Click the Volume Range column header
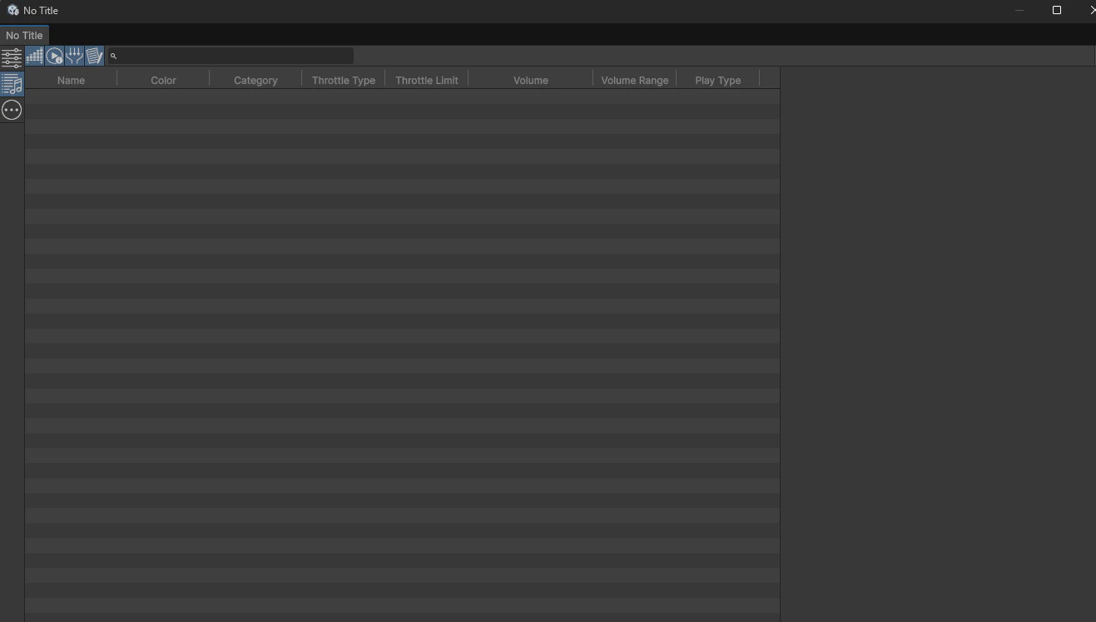The image size is (1096, 622). (x=635, y=80)
